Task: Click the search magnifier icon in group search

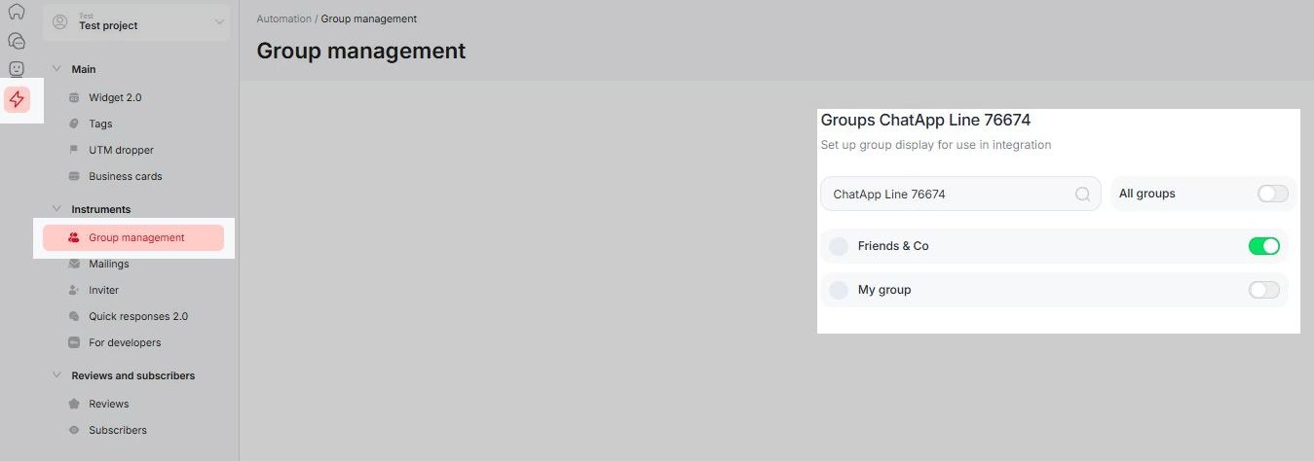Action: coord(1082,195)
